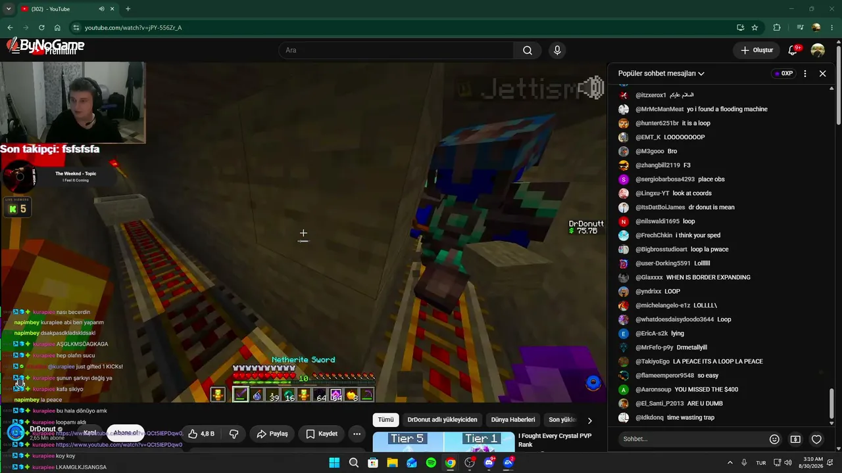842x473 pixels.
Task: Open the browser profile avatar
Action: coord(816,28)
